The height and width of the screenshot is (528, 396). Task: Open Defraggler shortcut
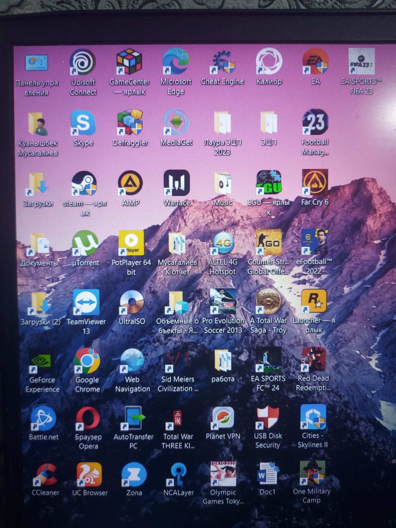(130, 122)
